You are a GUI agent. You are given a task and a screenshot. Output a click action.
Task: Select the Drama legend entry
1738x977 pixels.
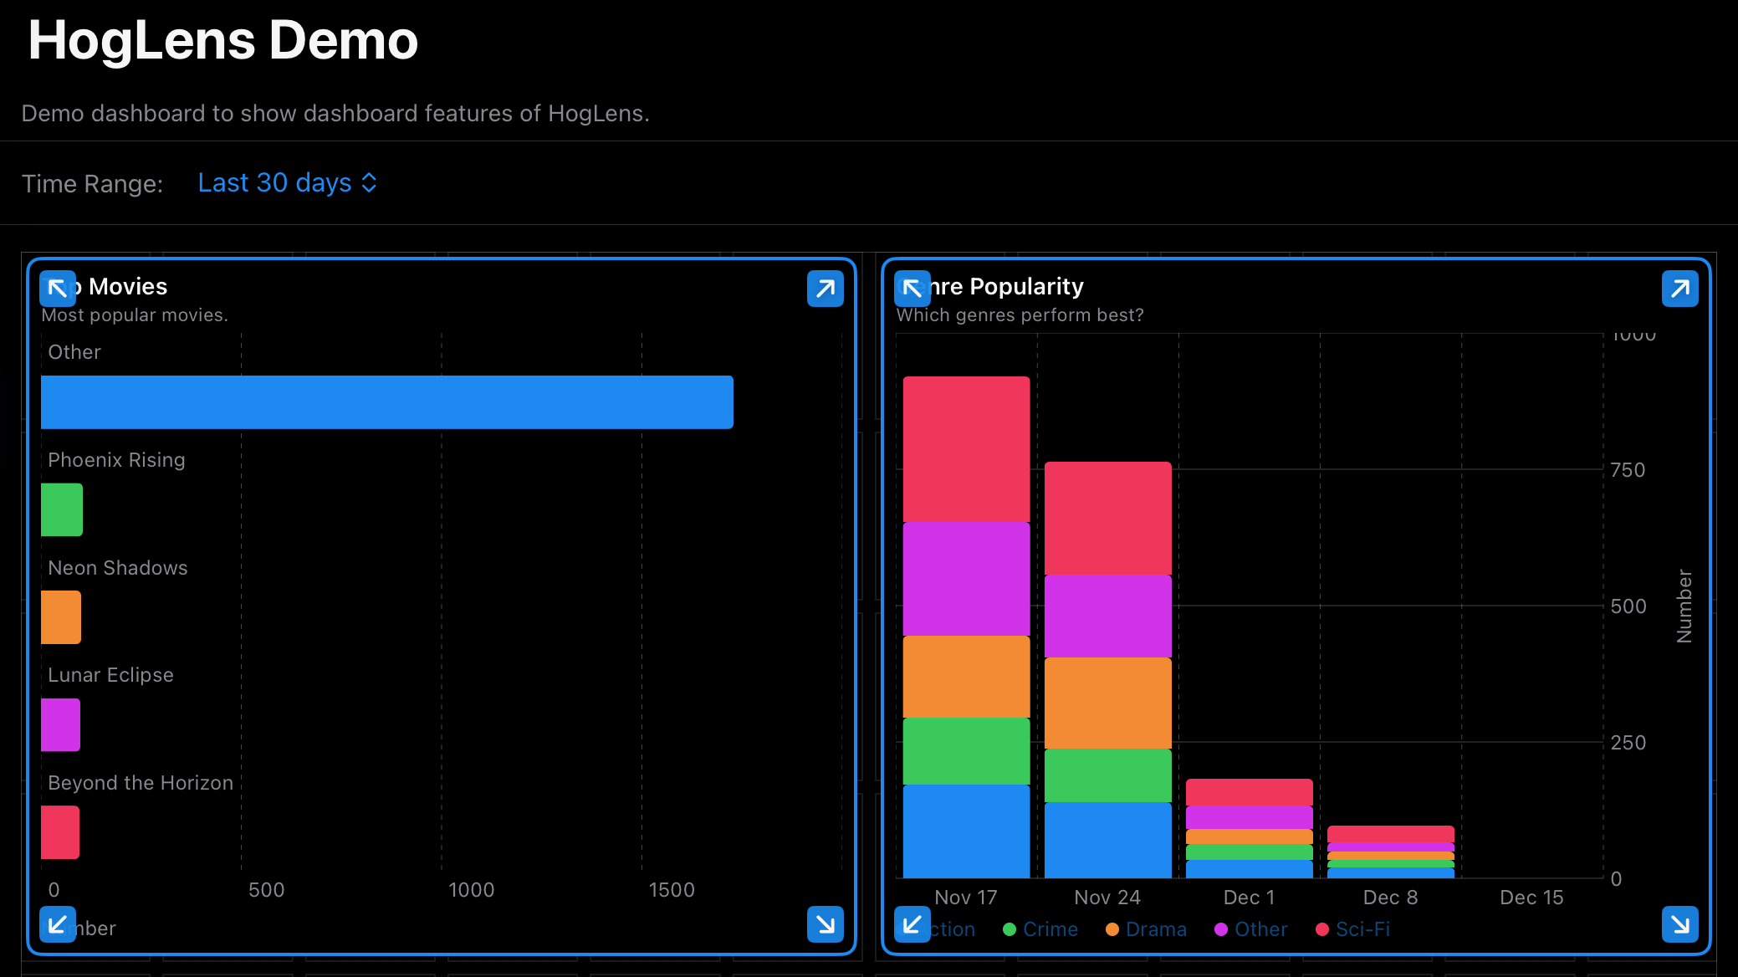pos(1146,929)
